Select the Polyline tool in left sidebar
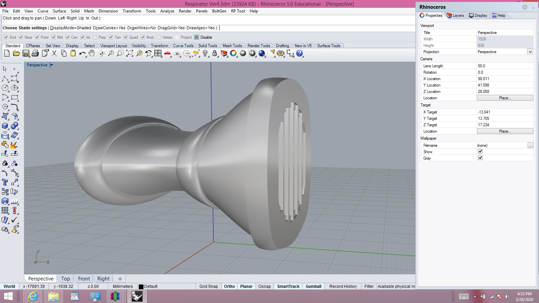 pyautogui.click(x=5, y=78)
